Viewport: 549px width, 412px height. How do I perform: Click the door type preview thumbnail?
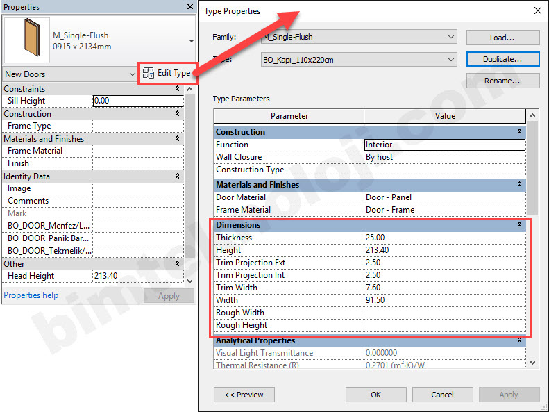click(26, 40)
